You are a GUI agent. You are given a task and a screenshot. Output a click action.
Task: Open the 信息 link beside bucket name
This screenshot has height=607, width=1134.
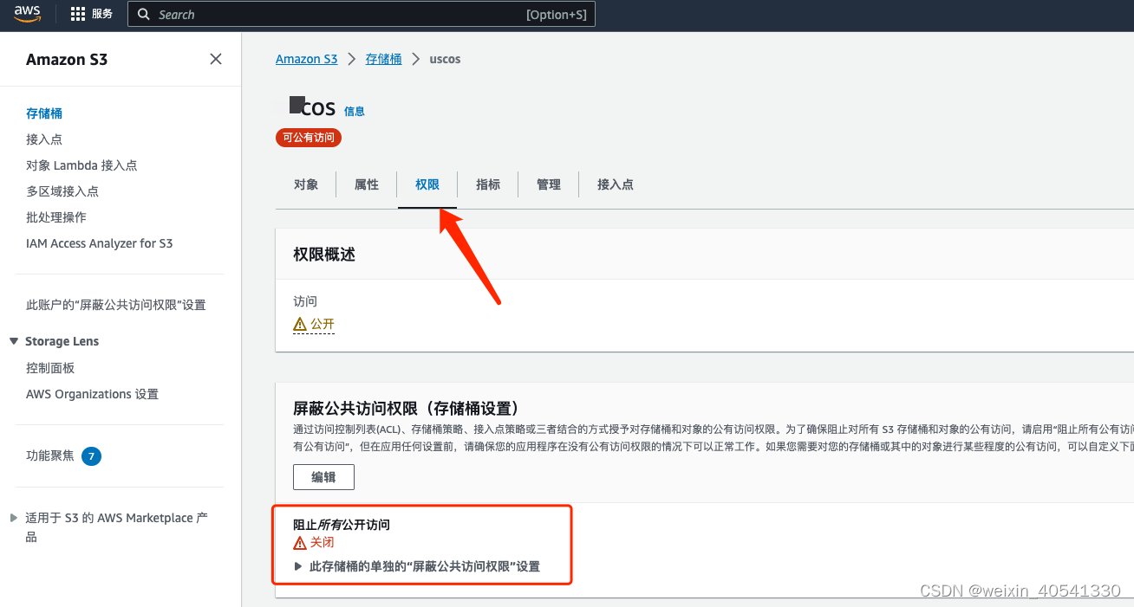pyautogui.click(x=355, y=111)
